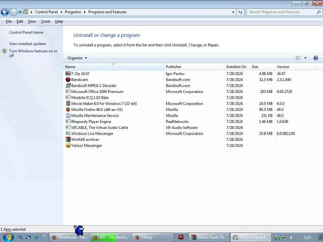Open the Windows Start orb
The height and width of the screenshot is (242, 323).
pos(8,237)
